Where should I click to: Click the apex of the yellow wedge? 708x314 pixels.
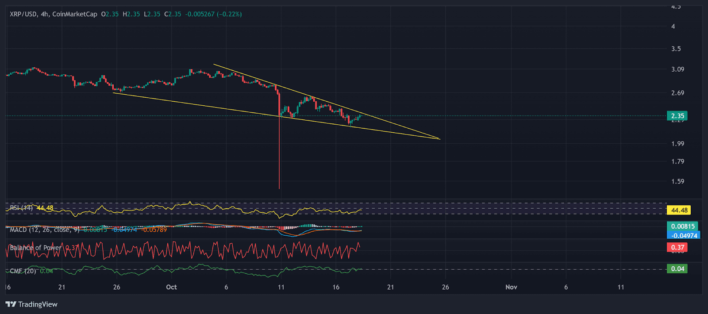click(x=439, y=139)
